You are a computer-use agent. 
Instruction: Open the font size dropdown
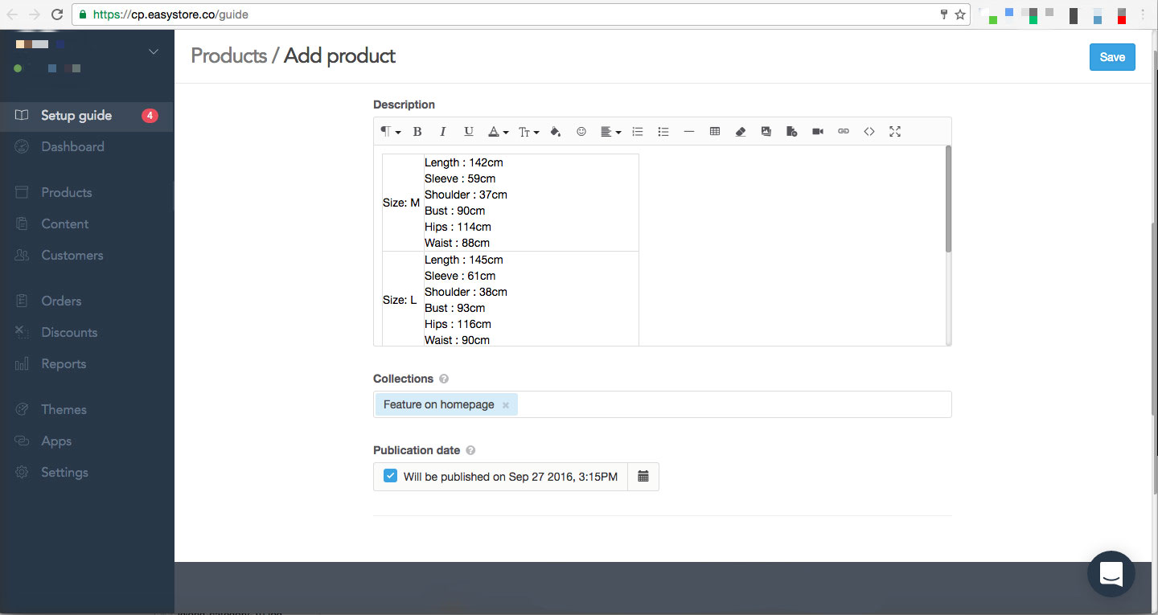(x=528, y=132)
